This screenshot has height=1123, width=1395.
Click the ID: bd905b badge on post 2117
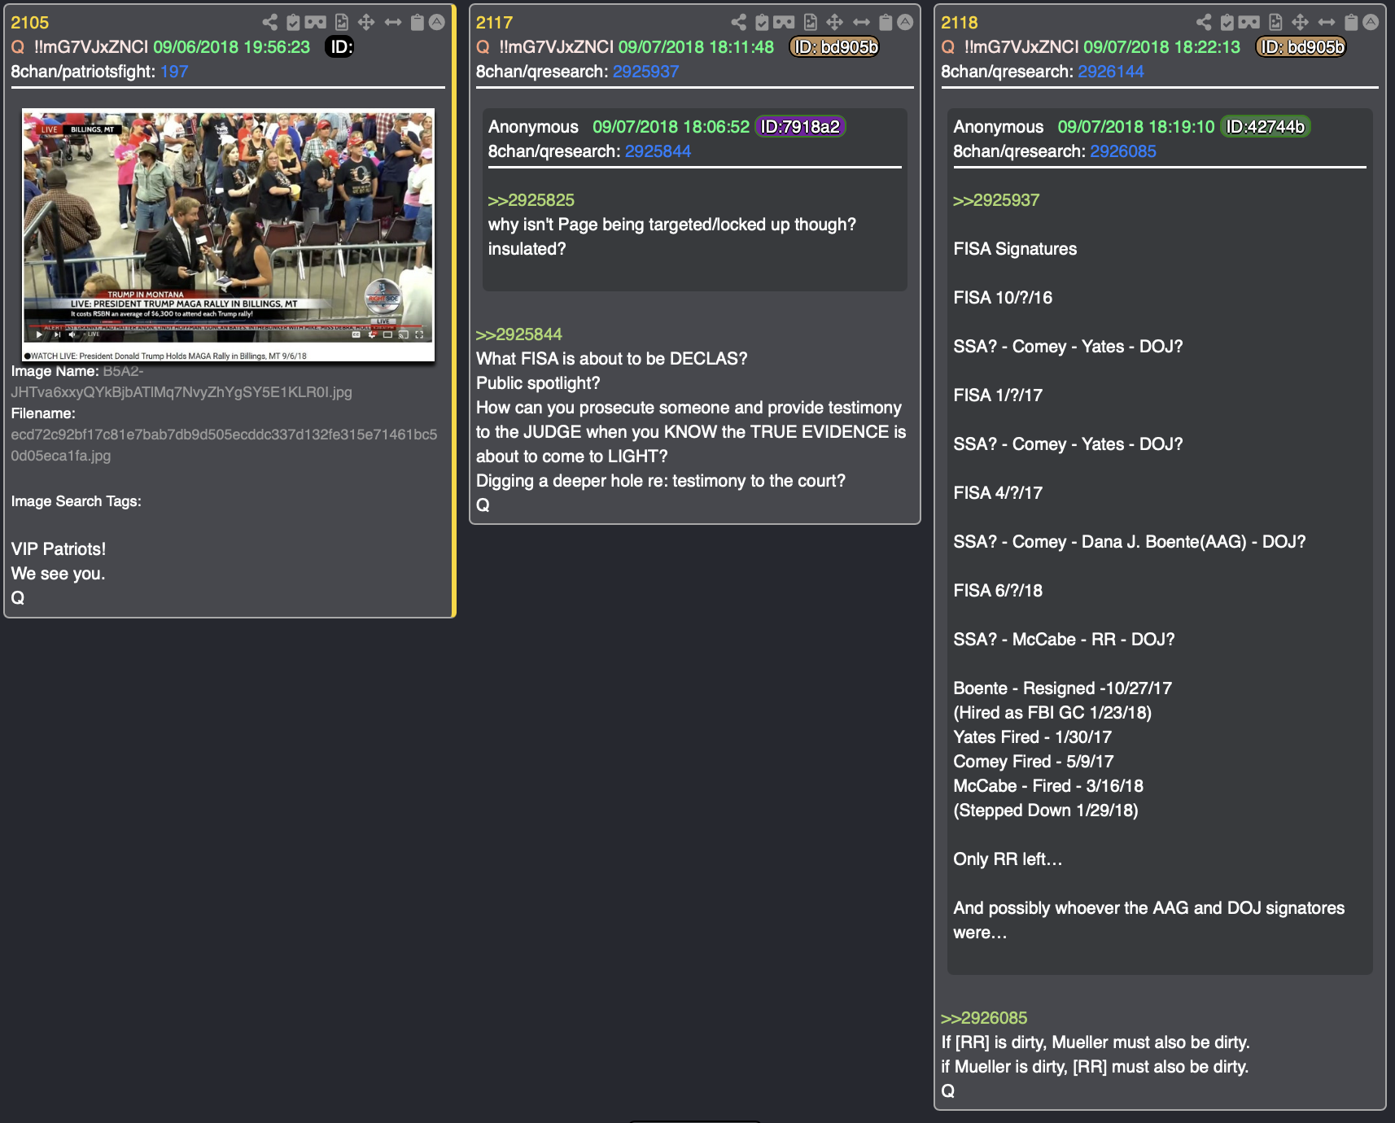click(835, 47)
